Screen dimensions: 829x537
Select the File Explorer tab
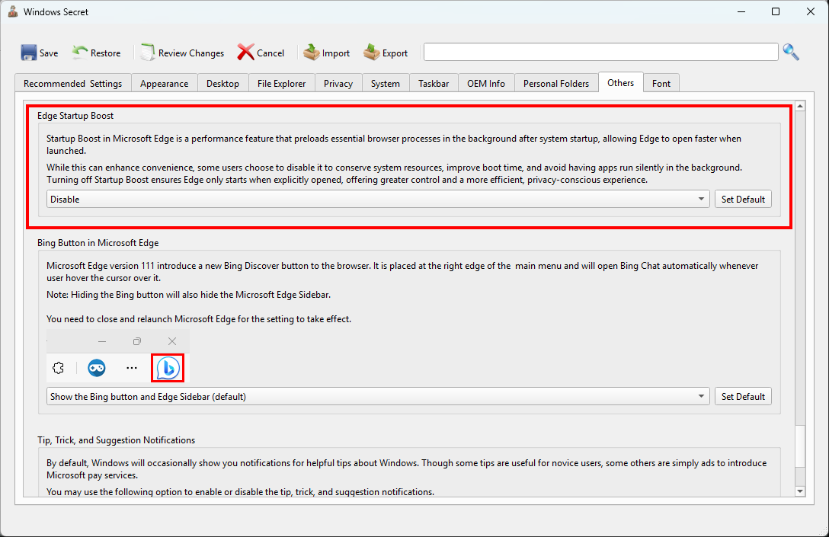point(282,84)
